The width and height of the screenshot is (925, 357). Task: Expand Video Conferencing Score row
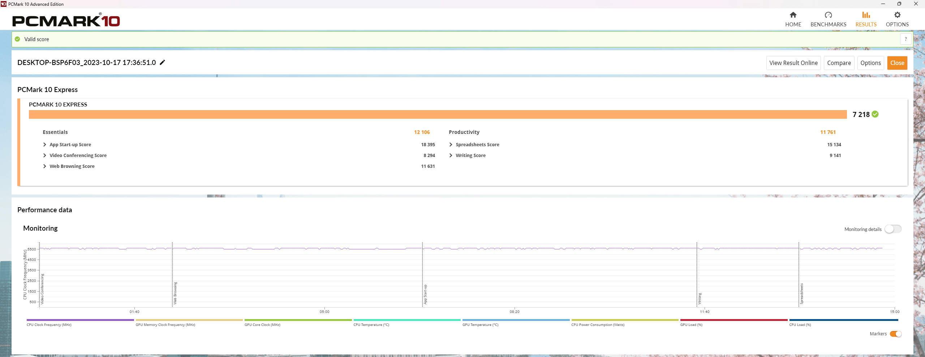point(45,156)
